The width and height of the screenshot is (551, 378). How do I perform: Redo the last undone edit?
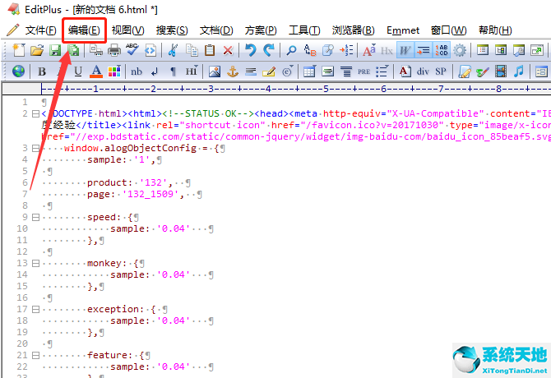click(x=268, y=51)
